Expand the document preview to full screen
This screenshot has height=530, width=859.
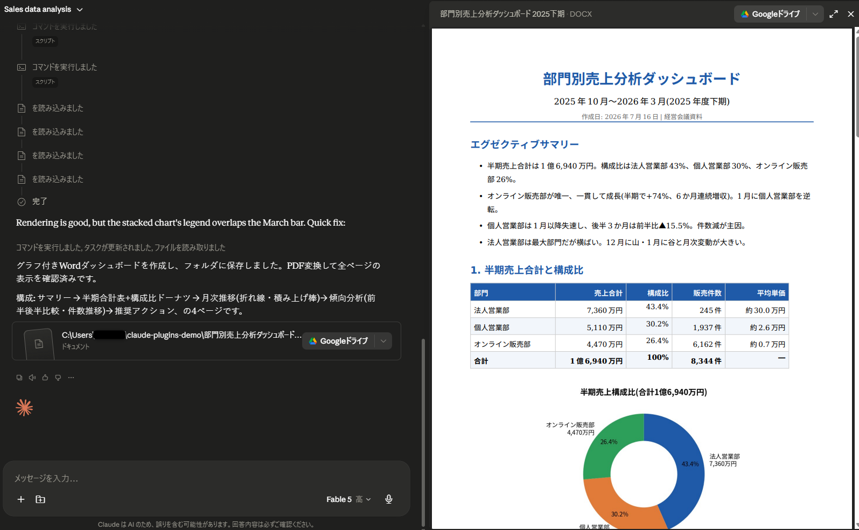834,14
